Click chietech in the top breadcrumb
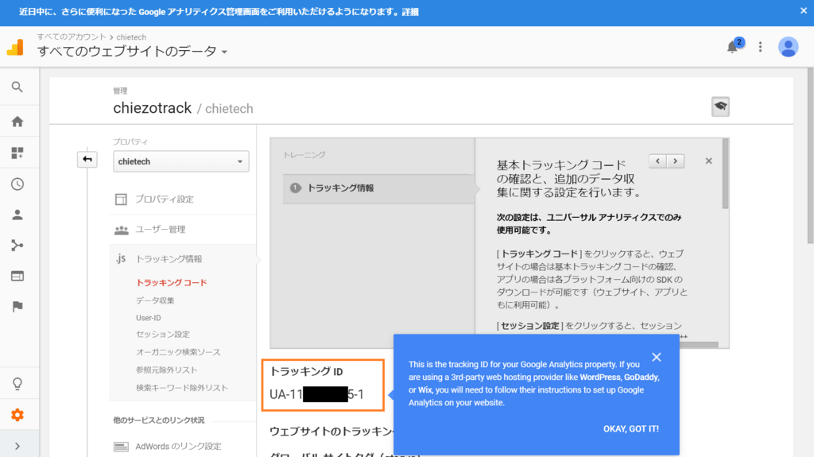This screenshot has width=814, height=457. (131, 37)
